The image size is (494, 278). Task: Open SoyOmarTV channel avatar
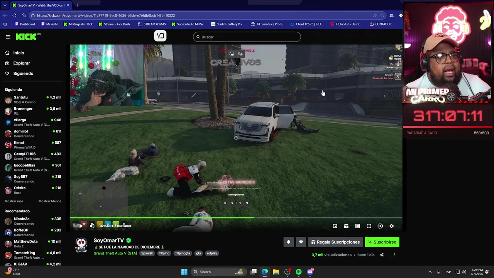[x=81, y=245]
